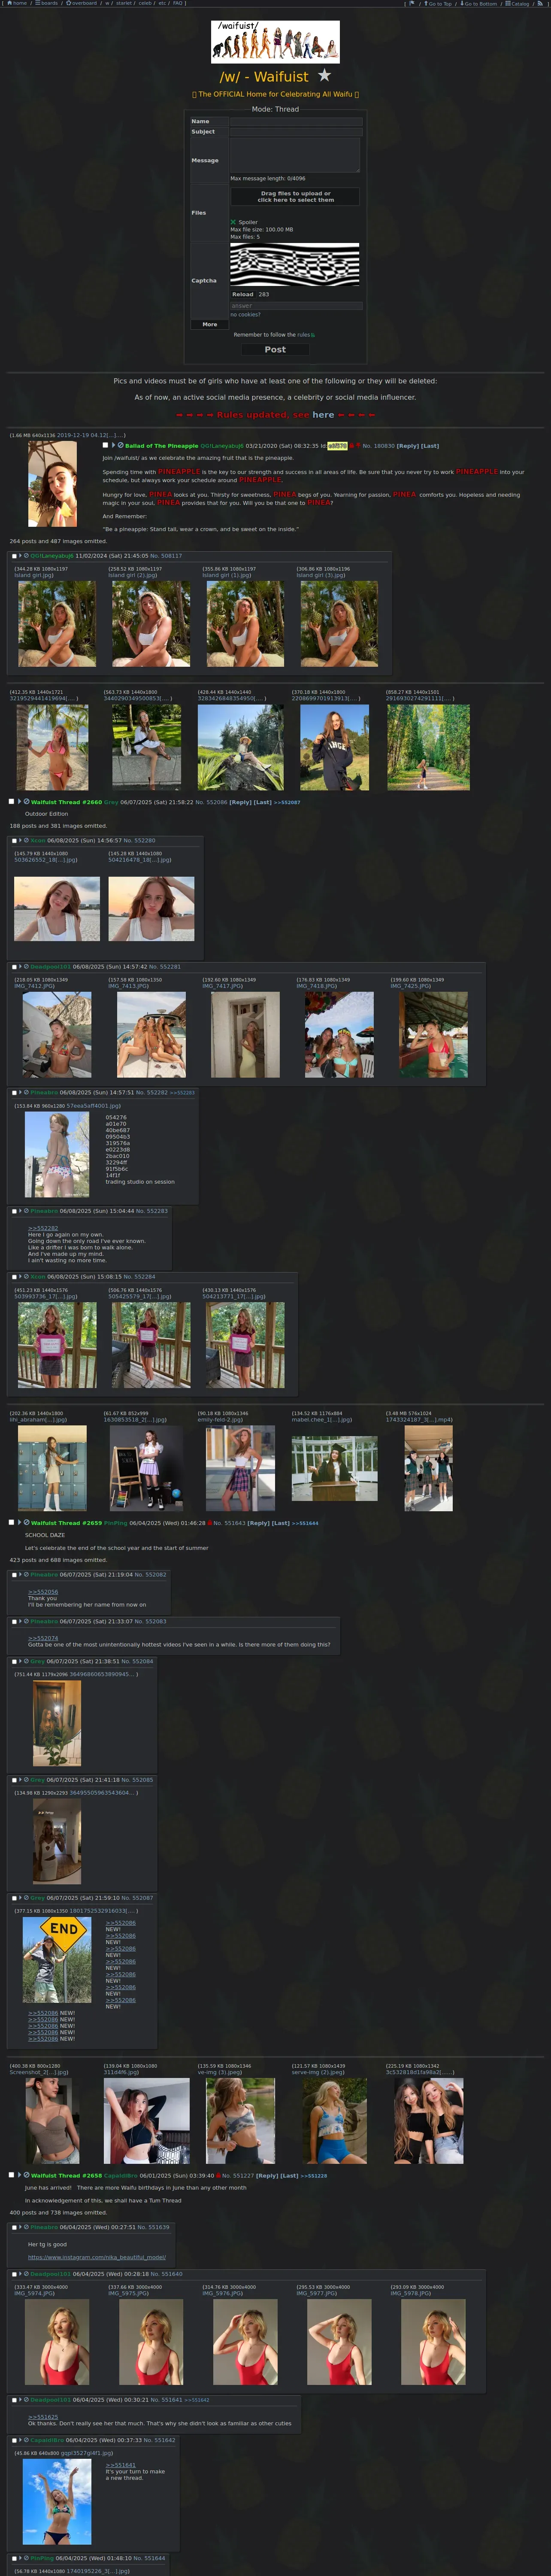Tick the checkbox for post No. 552082

[x=14, y=1574]
